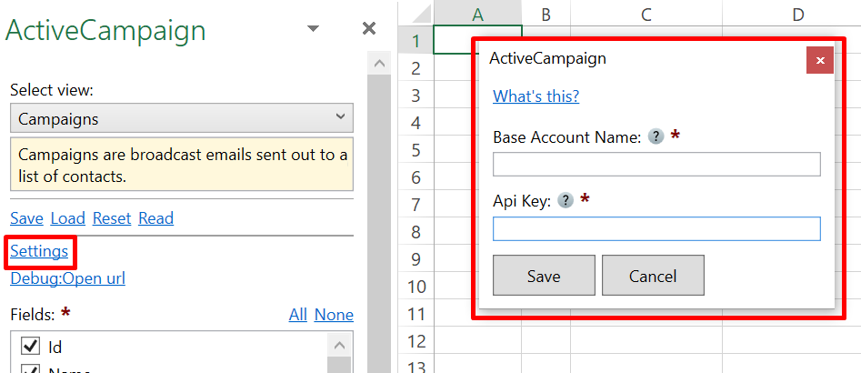Focus the Api Key input field
This screenshot has width=861, height=373.
point(656,228)
